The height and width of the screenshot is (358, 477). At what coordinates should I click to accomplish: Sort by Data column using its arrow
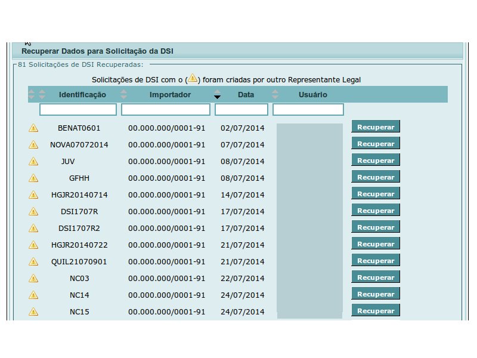pos(217,94)
